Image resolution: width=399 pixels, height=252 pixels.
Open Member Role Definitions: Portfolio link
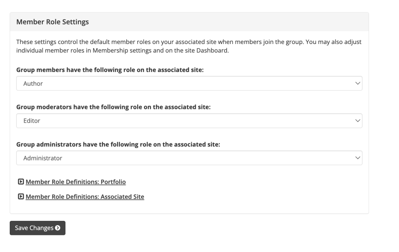point(76,182)
